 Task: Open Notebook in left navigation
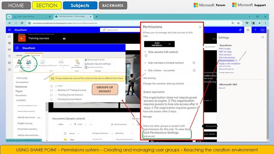tap(21, 87)
